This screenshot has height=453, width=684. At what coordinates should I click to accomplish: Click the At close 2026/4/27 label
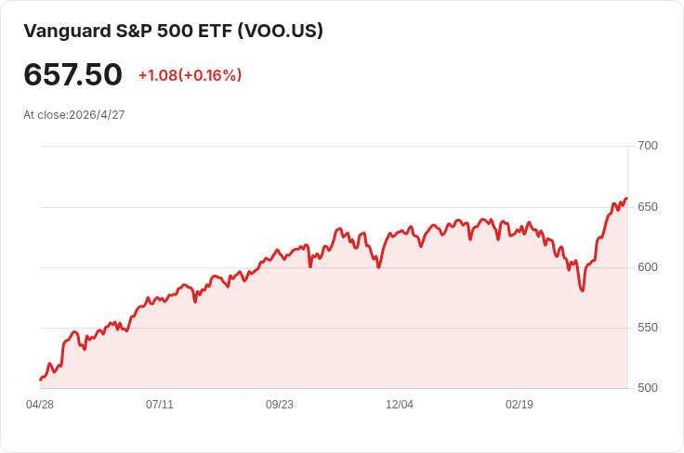point(74,115)
